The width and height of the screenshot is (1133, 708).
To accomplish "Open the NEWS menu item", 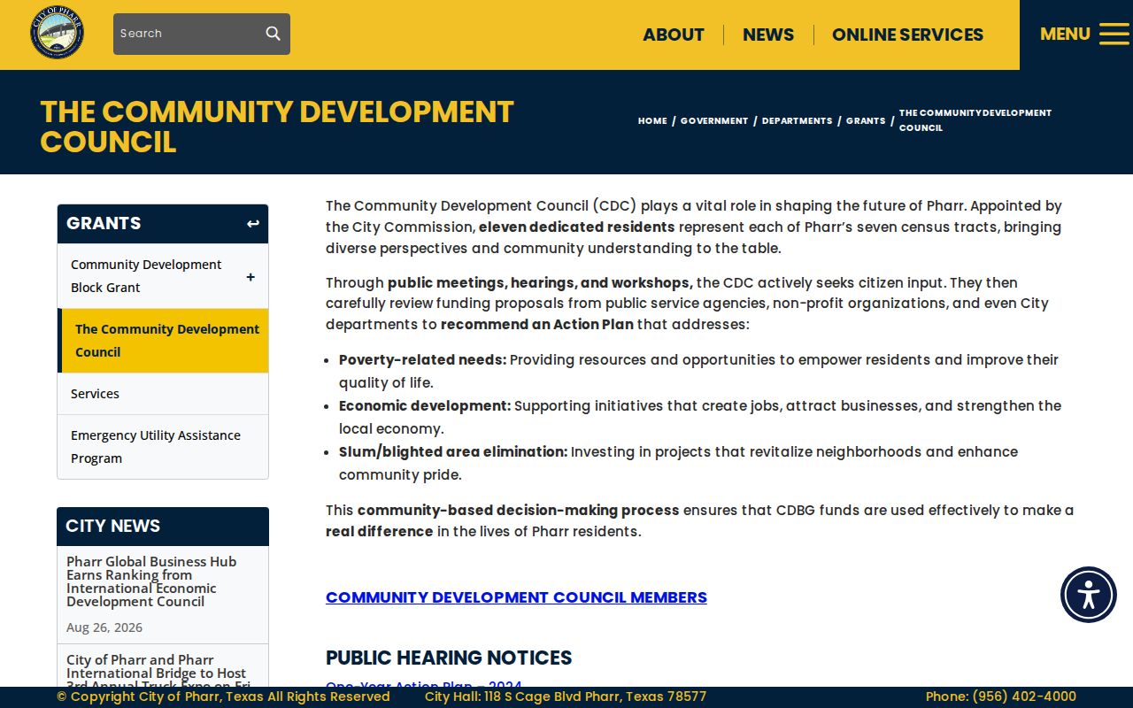I will 768,35.
